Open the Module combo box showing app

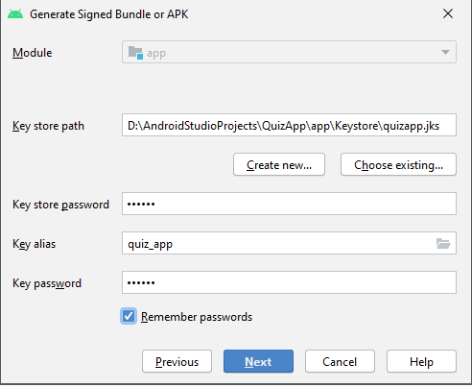pyautogui.click(x=289, y=52)
